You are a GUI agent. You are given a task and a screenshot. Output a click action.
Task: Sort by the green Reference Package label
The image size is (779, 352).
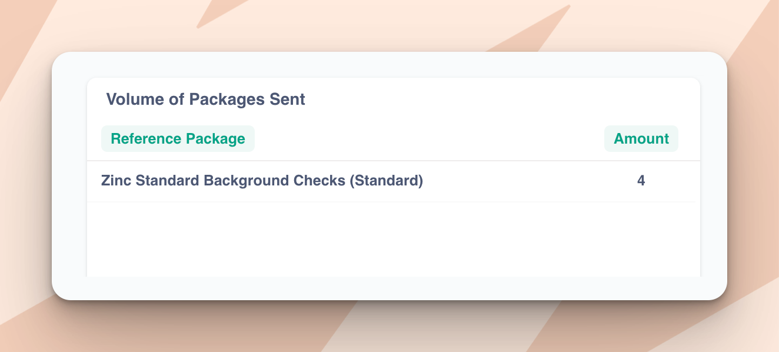[x=178, y=139]
